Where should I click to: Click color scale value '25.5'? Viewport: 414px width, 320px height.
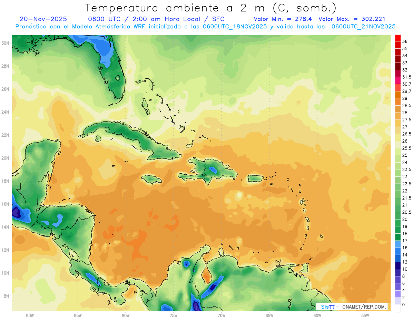tap(407, 148)
